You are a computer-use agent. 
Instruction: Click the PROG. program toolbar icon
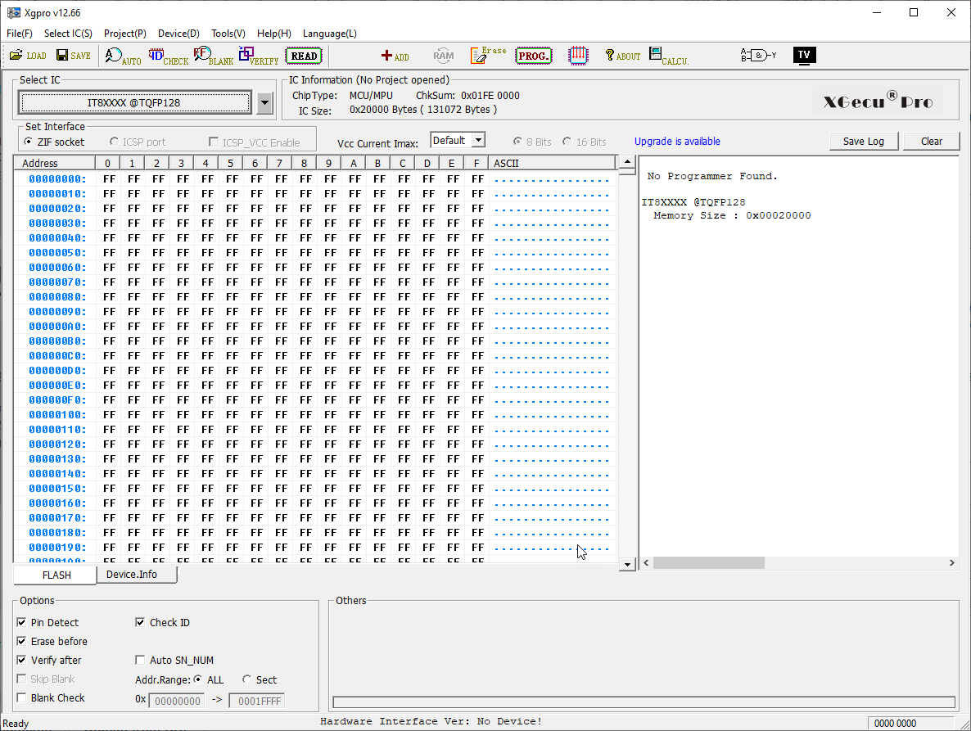point(534,56)
